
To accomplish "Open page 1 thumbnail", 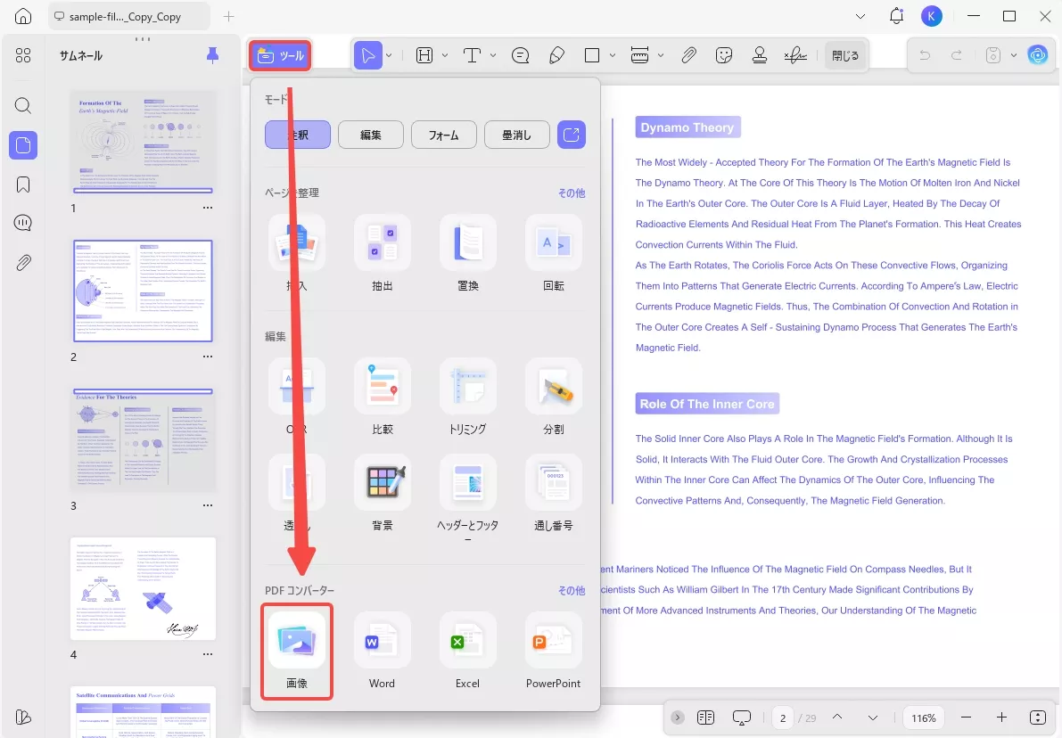I will click(x=143, y=143).
